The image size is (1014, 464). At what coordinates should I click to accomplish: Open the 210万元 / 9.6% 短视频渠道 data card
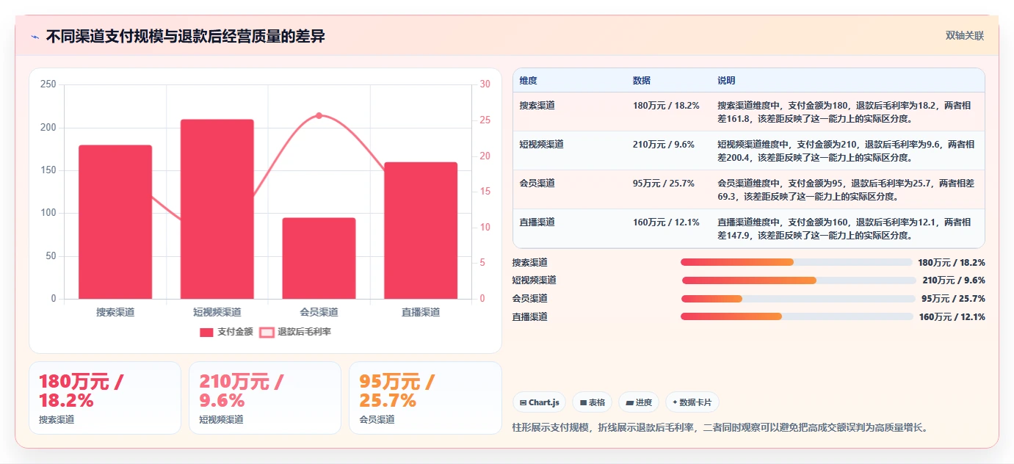coord(265,398)
